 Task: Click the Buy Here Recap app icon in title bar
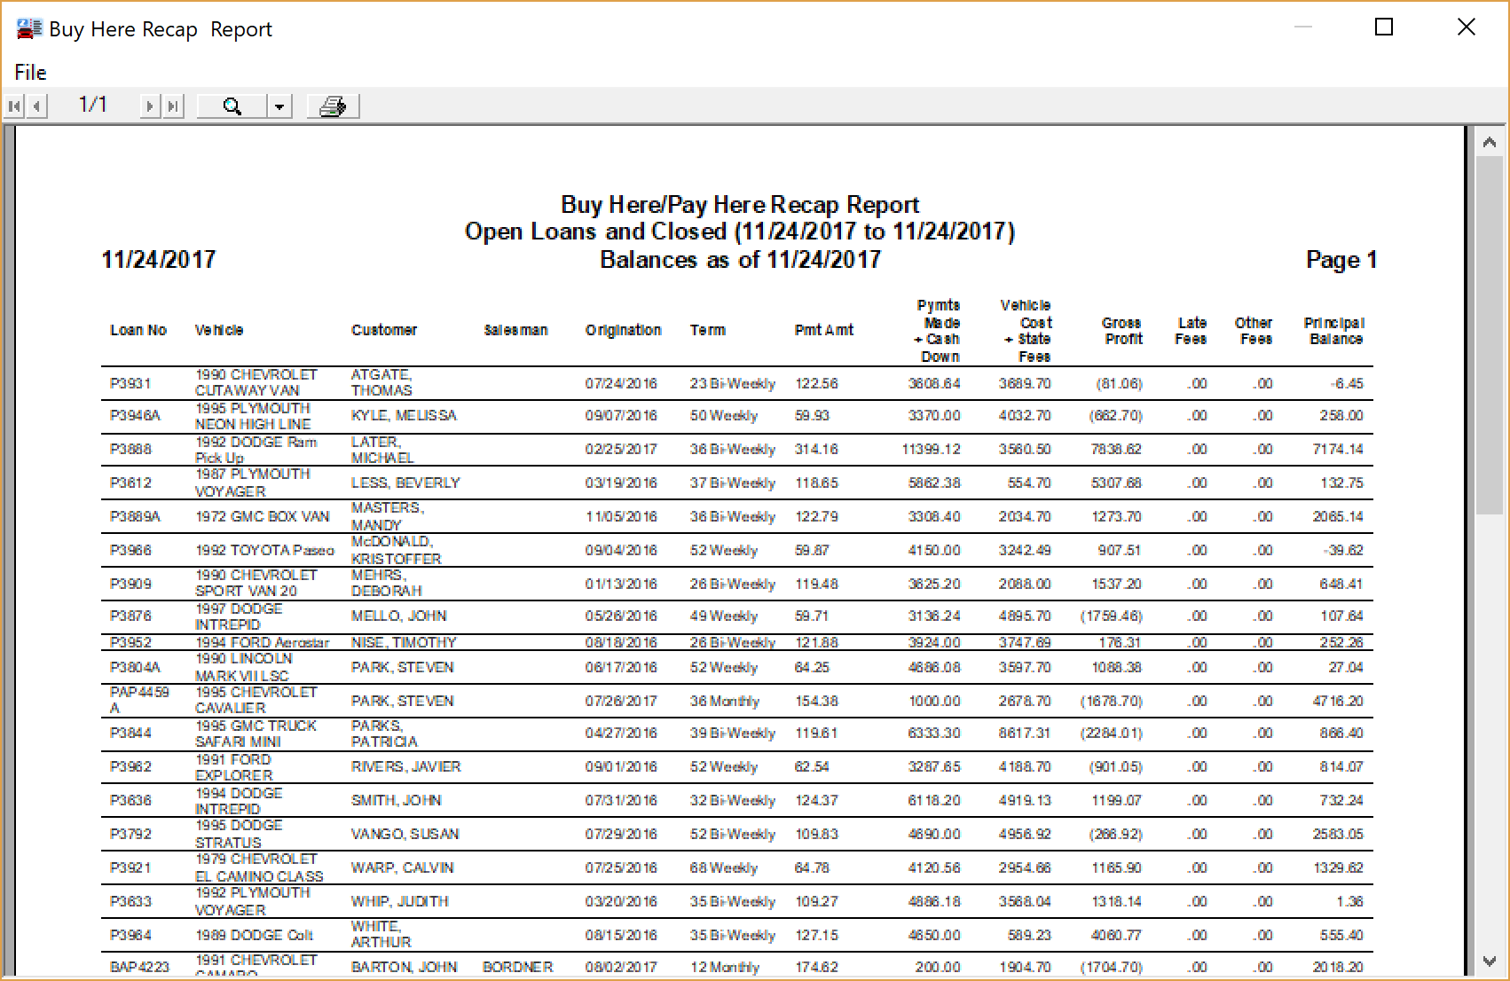point(28,29)
